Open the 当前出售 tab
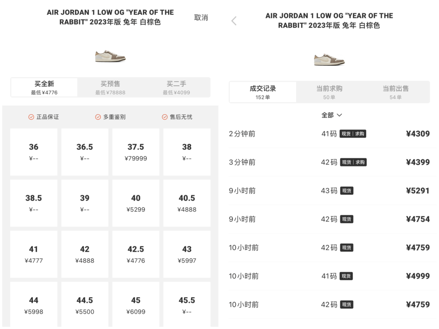439x329 pixels. [x=396, y=92]
